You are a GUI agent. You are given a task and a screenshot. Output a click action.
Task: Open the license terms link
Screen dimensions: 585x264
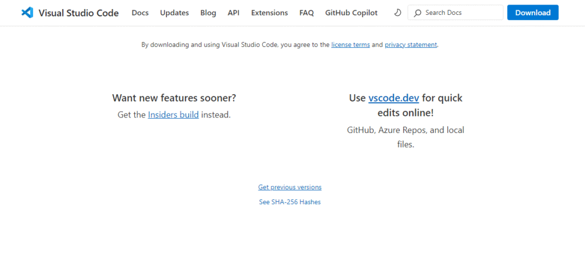pos(350,44)
